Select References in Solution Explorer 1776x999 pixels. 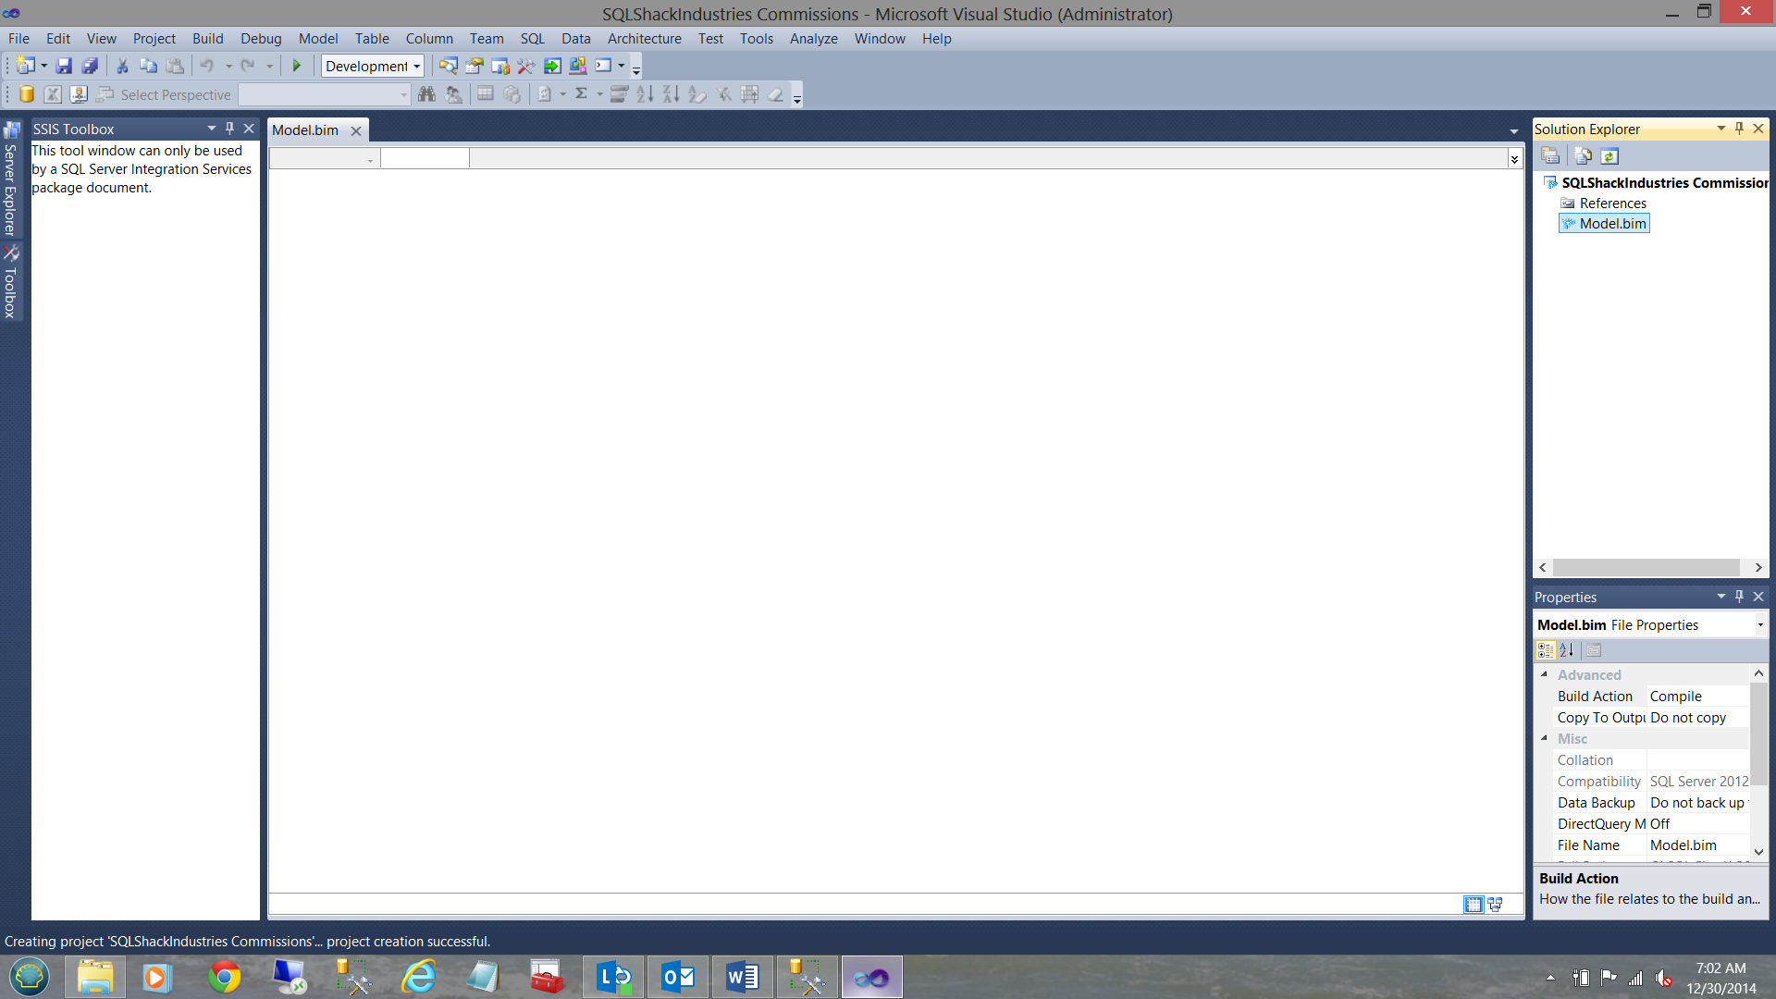click(1612, 203)
